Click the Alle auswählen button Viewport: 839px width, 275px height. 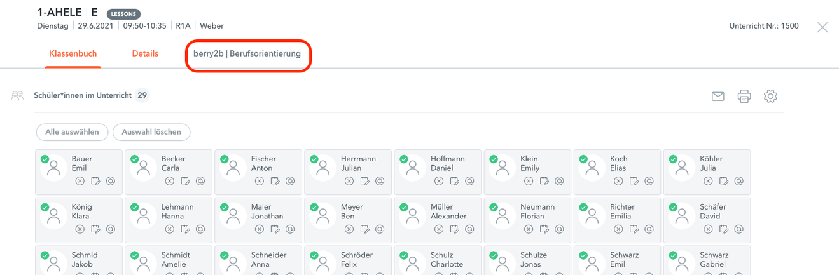pos(72,132)
